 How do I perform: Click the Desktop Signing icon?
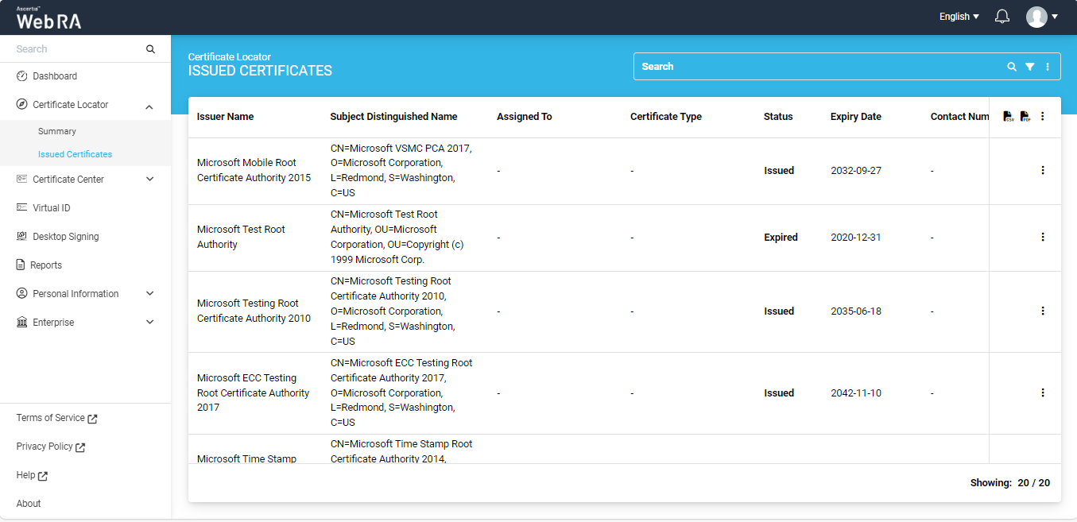pyautogui.click(x=22, y=237)
